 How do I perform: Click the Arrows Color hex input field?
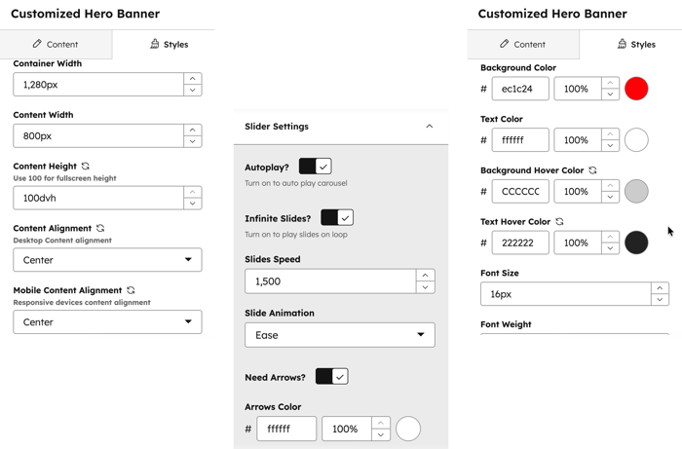286,429
